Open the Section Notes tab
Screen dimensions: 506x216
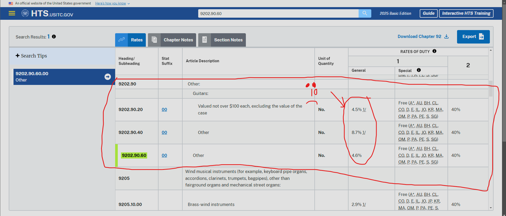click(222, 40)
